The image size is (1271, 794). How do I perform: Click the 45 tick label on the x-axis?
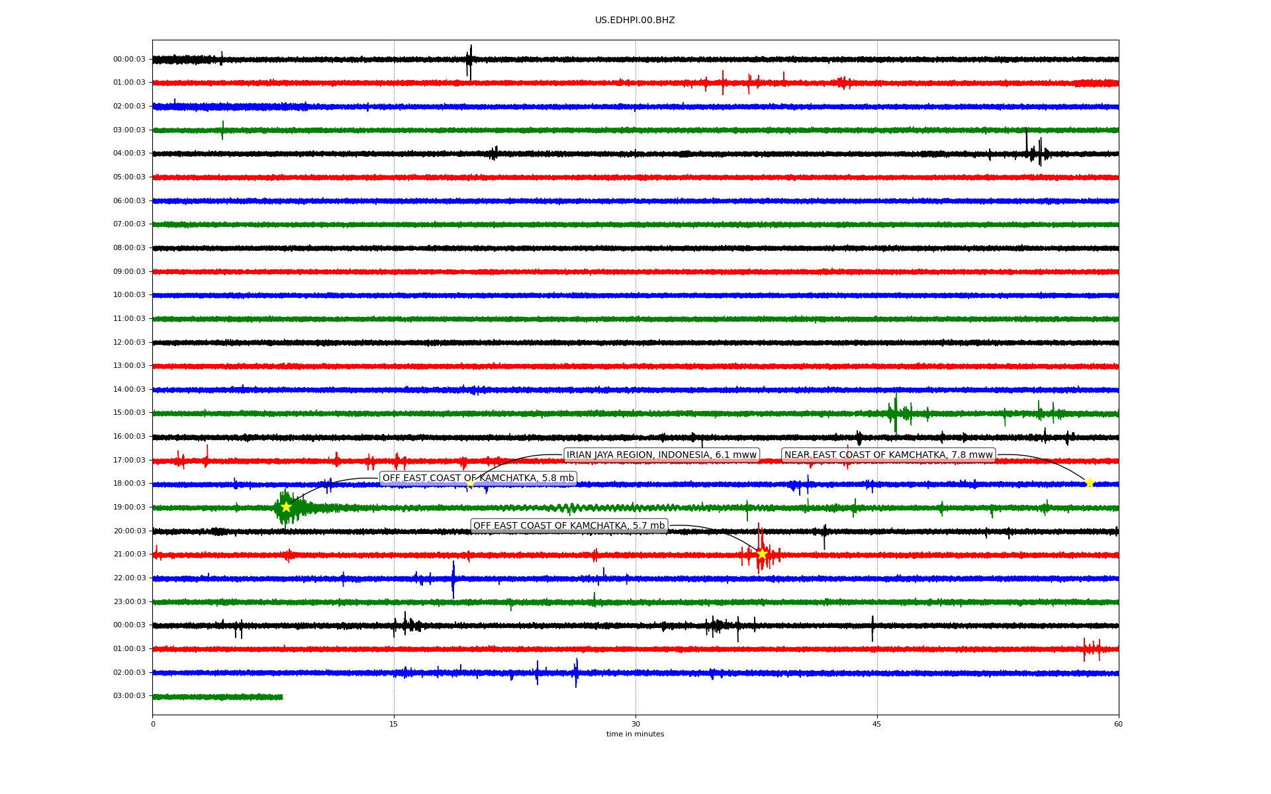point(877,724)
